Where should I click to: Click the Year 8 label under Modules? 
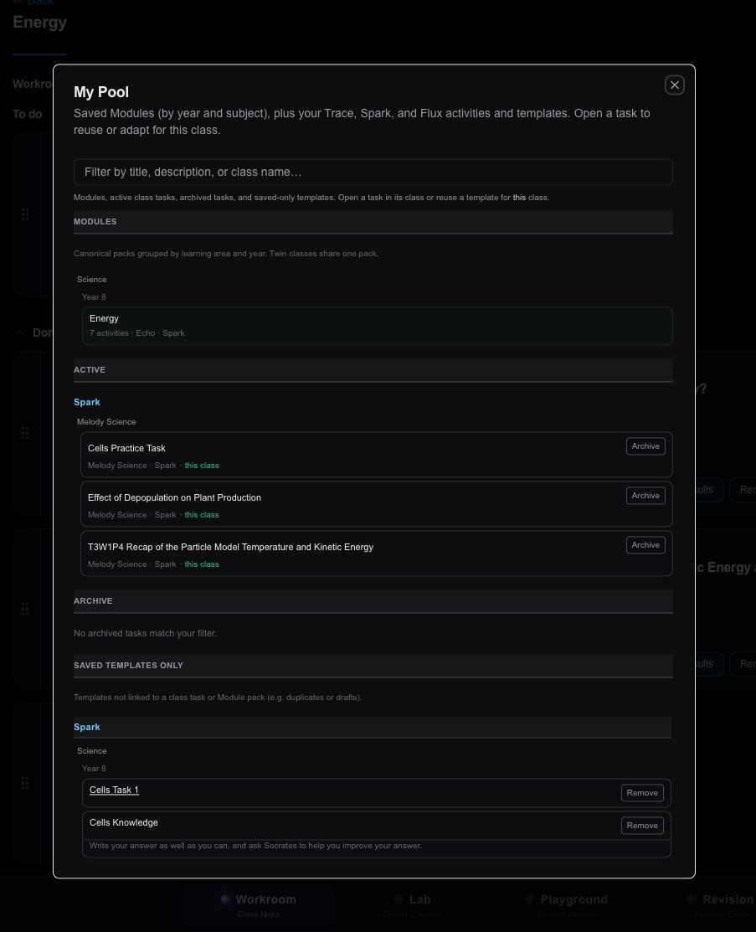pos(94,297)
